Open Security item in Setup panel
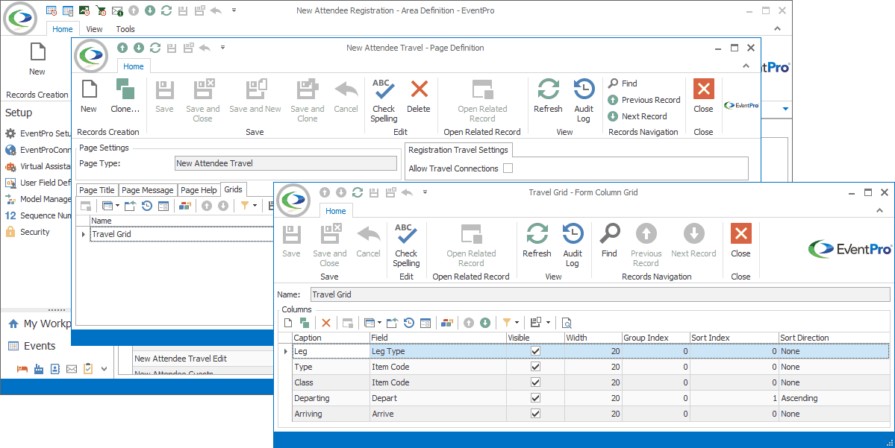The height and width of the screenshot is (448, 895). (28, 232)
